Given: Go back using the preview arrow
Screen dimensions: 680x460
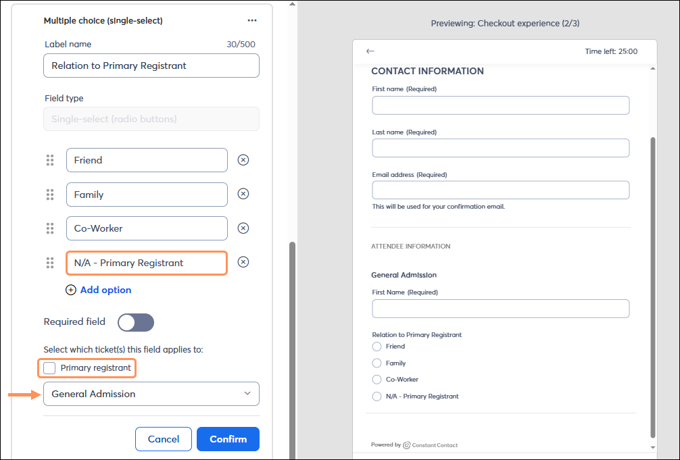Looking at the screenshot, I should click(370, 51).
